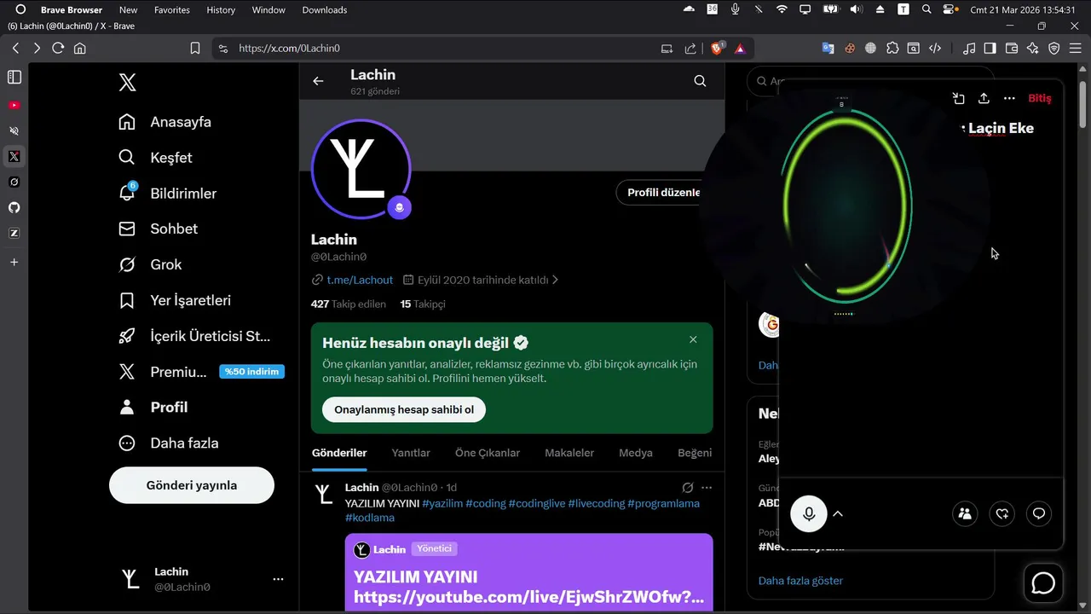1091x614 pixels.
Task: Click Gönderi yayınla button
Action: 192,485
